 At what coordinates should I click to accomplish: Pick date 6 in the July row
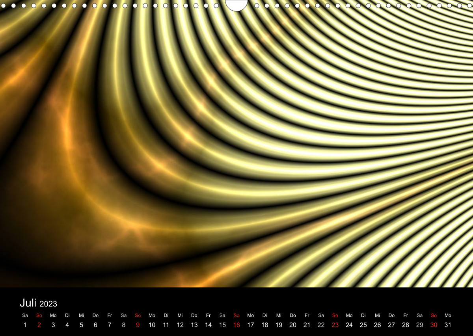click(x=95, y=325)
